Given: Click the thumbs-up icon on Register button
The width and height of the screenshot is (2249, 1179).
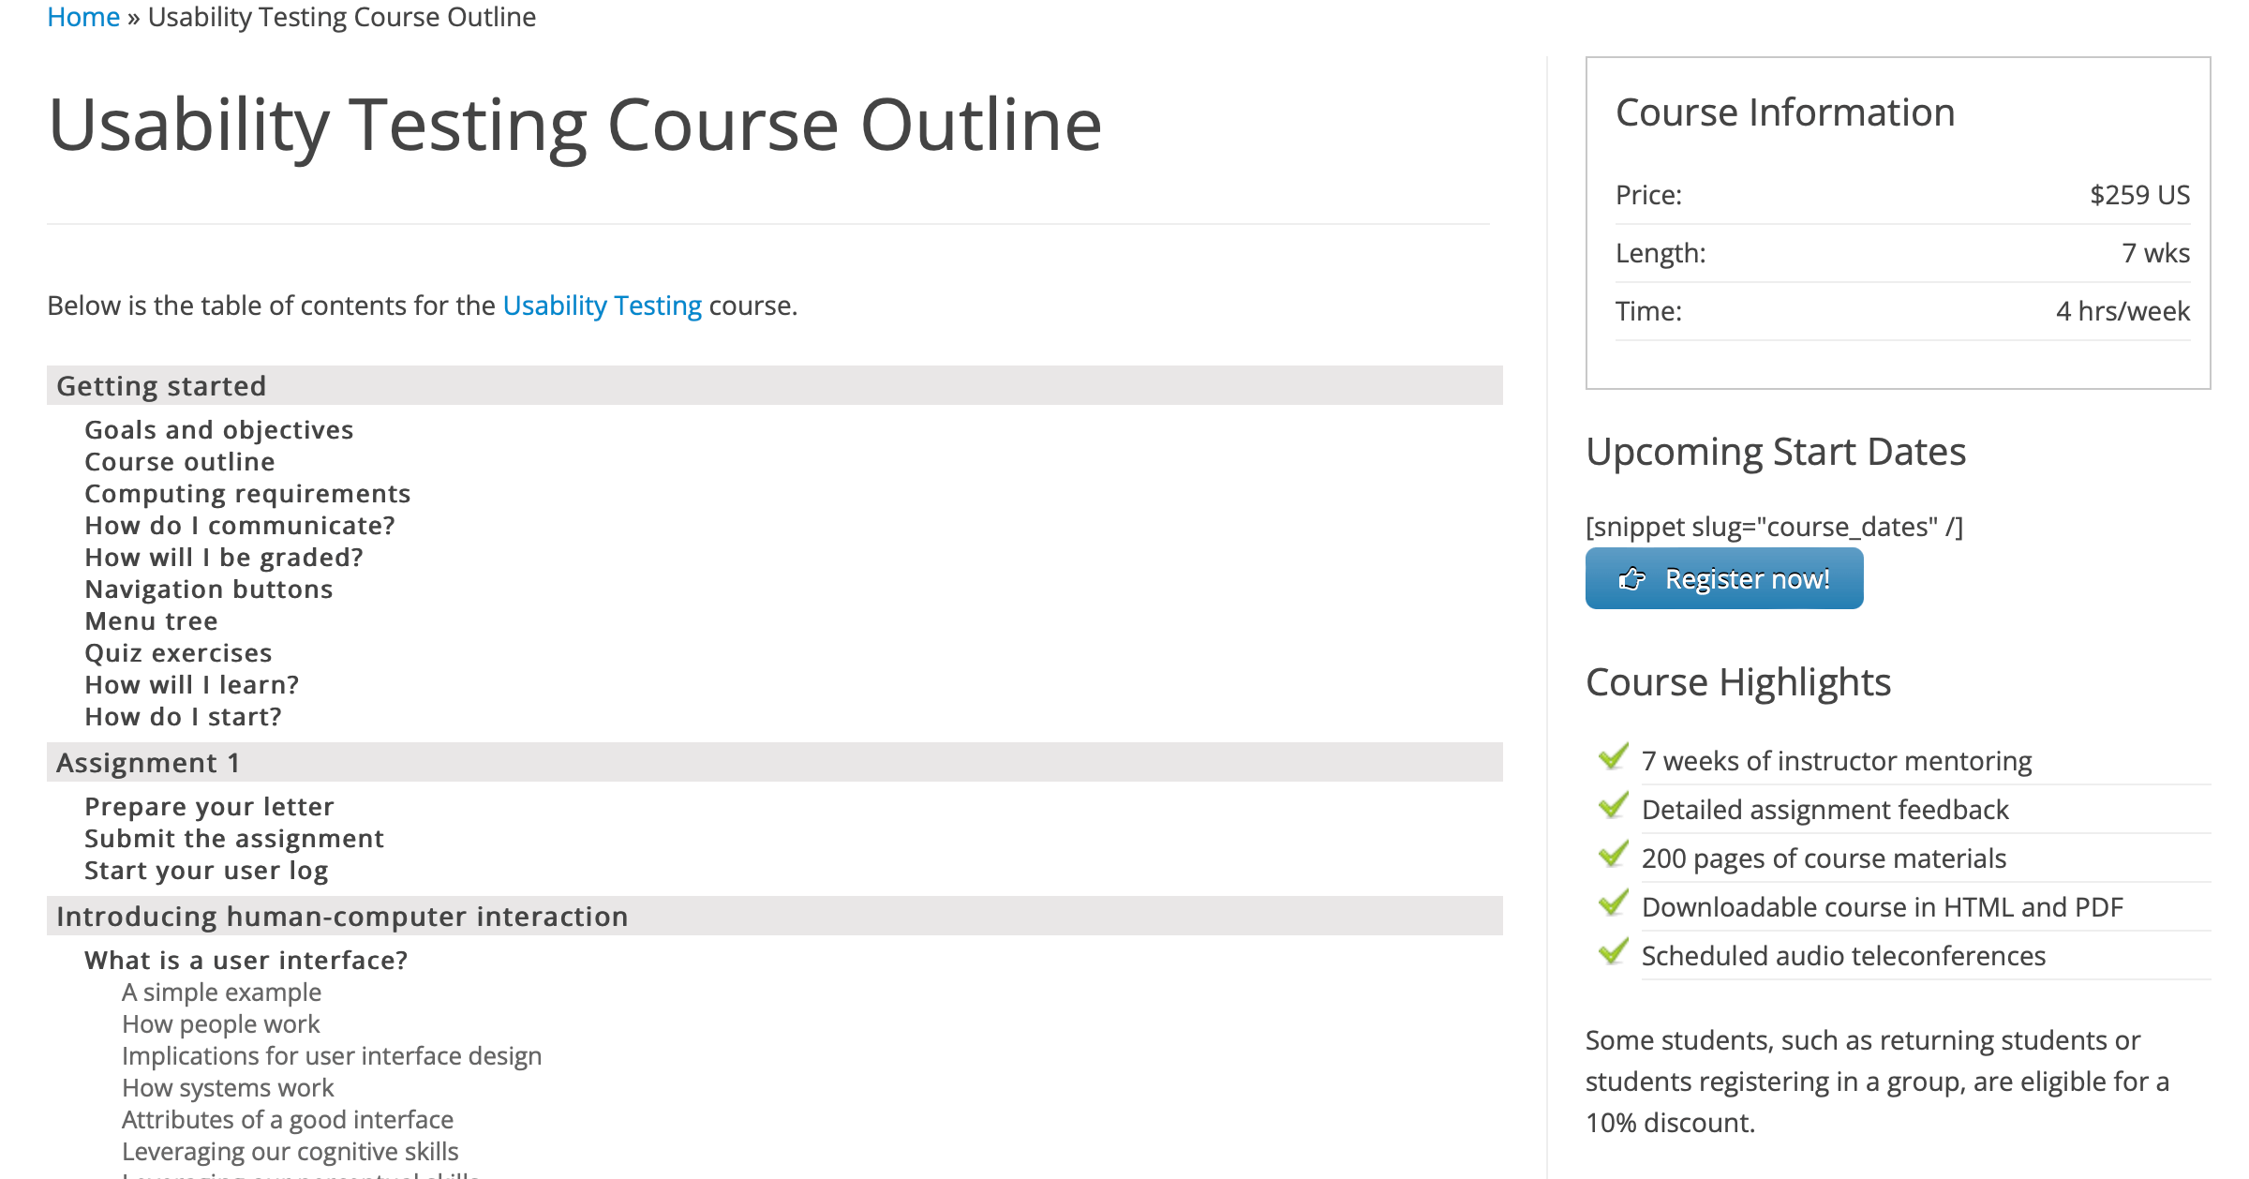Looking at the screenshot, I should [1631, 579].
